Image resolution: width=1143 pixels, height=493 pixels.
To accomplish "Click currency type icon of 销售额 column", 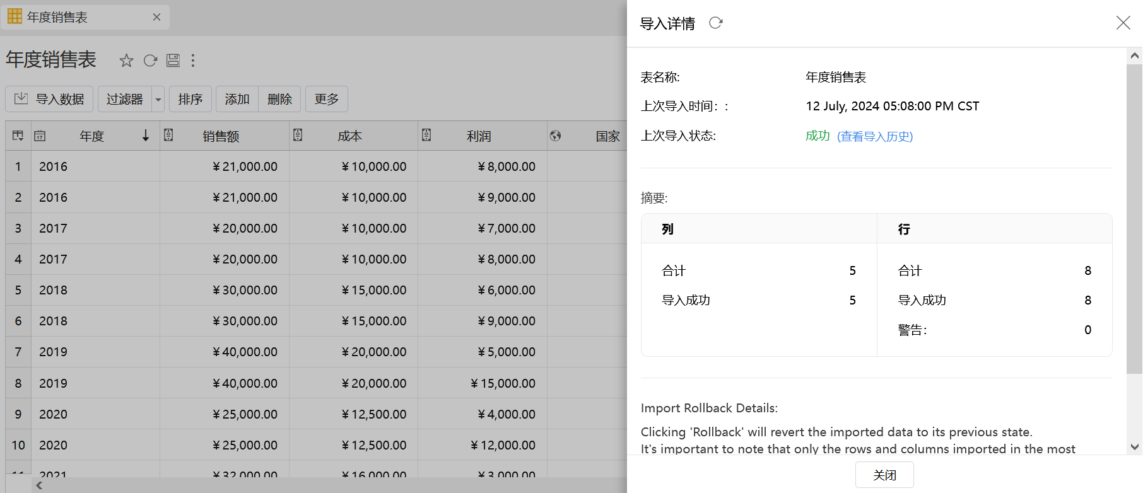I will click(168, 135).
